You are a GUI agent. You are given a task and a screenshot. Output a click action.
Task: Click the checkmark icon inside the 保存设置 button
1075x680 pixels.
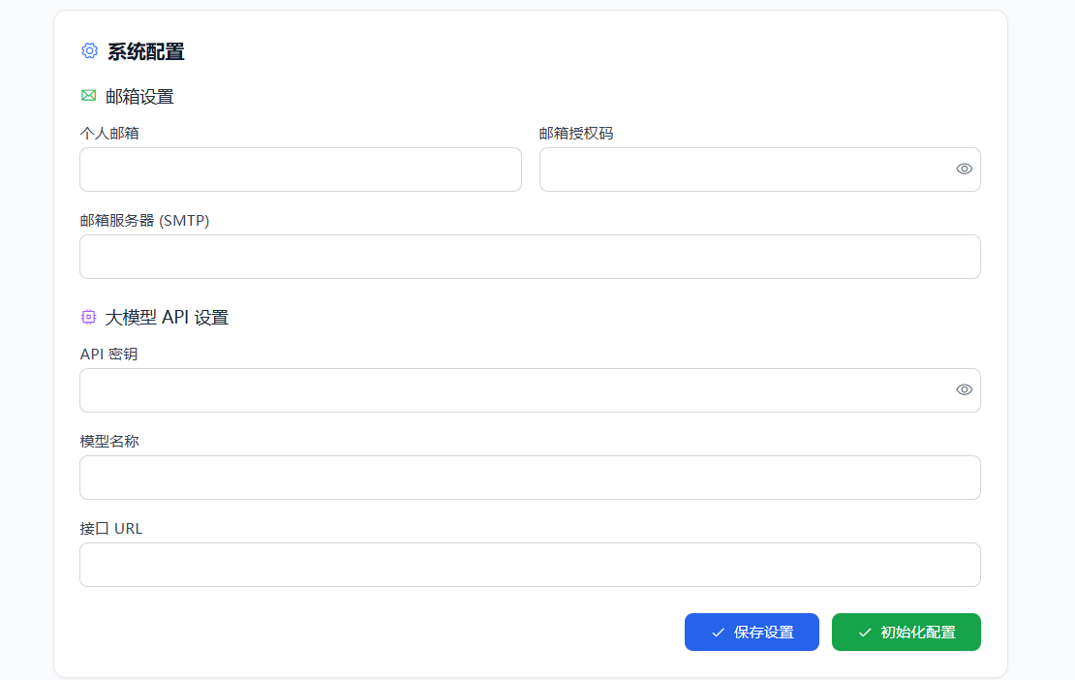717,632
